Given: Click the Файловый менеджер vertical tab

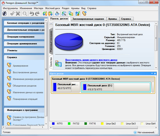Looking at the screenshot, I should pyautogui.click(x=51, y=41).
